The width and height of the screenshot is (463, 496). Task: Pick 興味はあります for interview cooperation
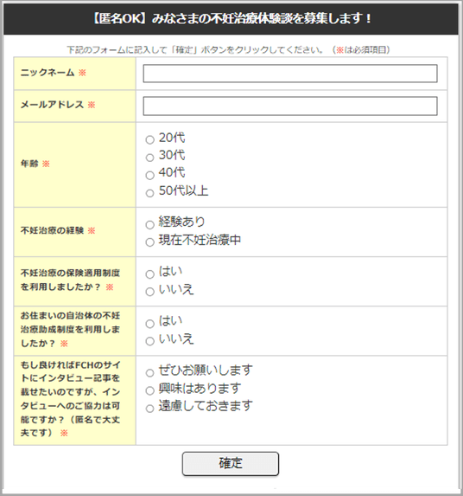(150, 390)
